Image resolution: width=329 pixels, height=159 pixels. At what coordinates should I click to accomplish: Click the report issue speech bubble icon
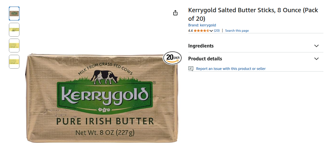pyautogui.click(x=191, y=69)
